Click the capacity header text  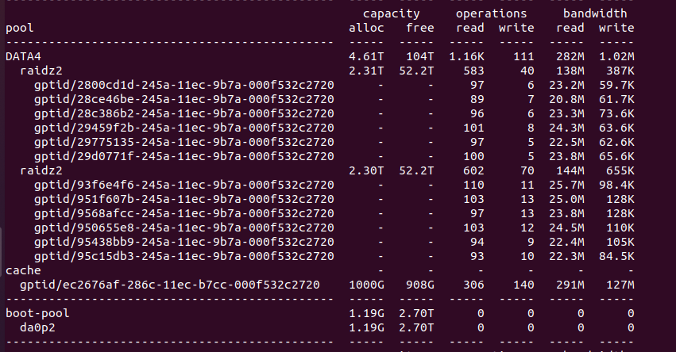click(x=392, y=13)
